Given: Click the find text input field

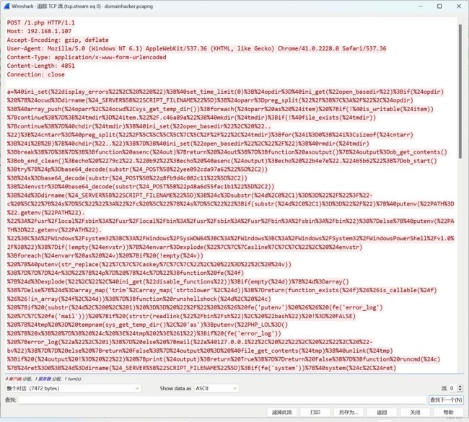Looking at the screenshot, I should click(222, 400).
